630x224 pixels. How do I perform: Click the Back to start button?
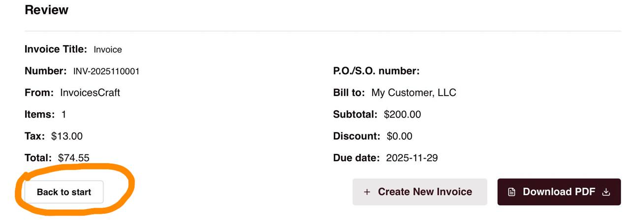point(64,192)
